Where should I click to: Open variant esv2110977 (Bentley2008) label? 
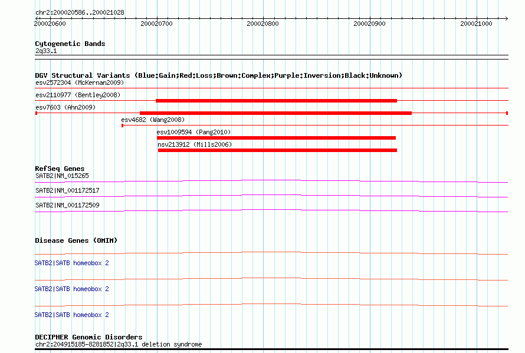click(78, 95)
